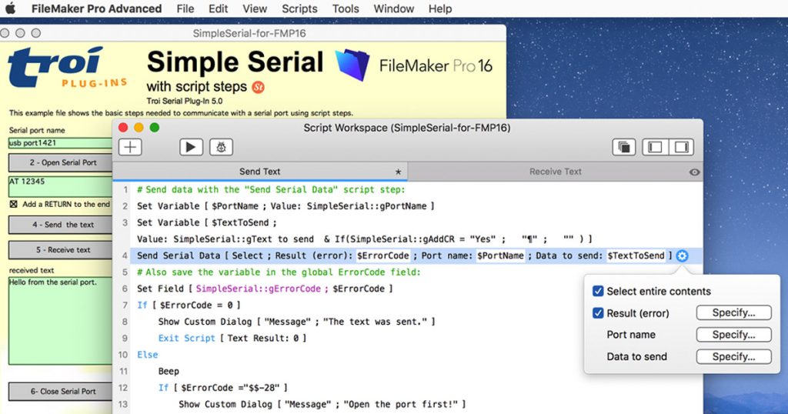Select Show Custom Dialog "Open the port first!" step
Screen dimensions: 788x414
[x=322, y=405]
